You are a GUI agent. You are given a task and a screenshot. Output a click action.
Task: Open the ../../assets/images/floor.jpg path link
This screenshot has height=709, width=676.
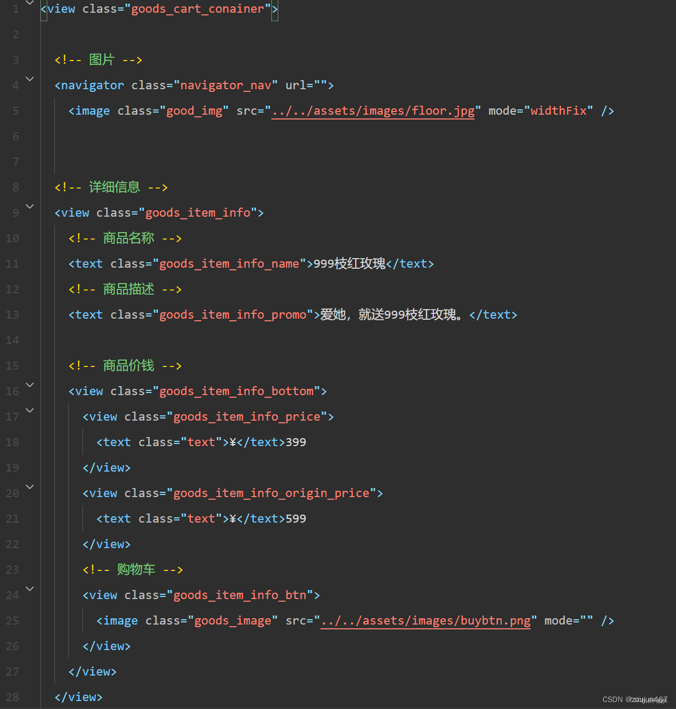[373, 111]
